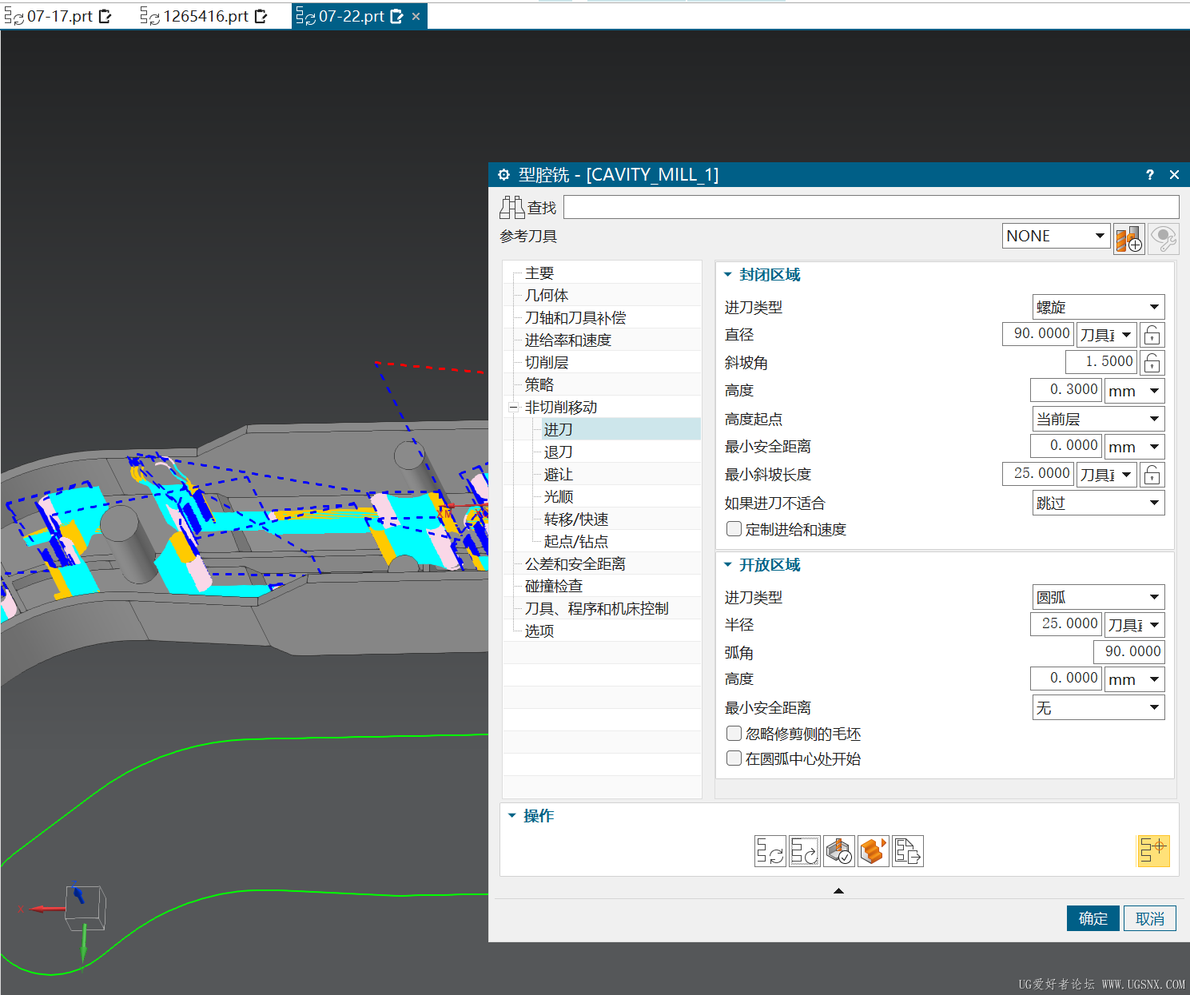Select 进给率和速度 tree item
The width and height of the screenshot is (1190, 995).
[x=568, y=340]
